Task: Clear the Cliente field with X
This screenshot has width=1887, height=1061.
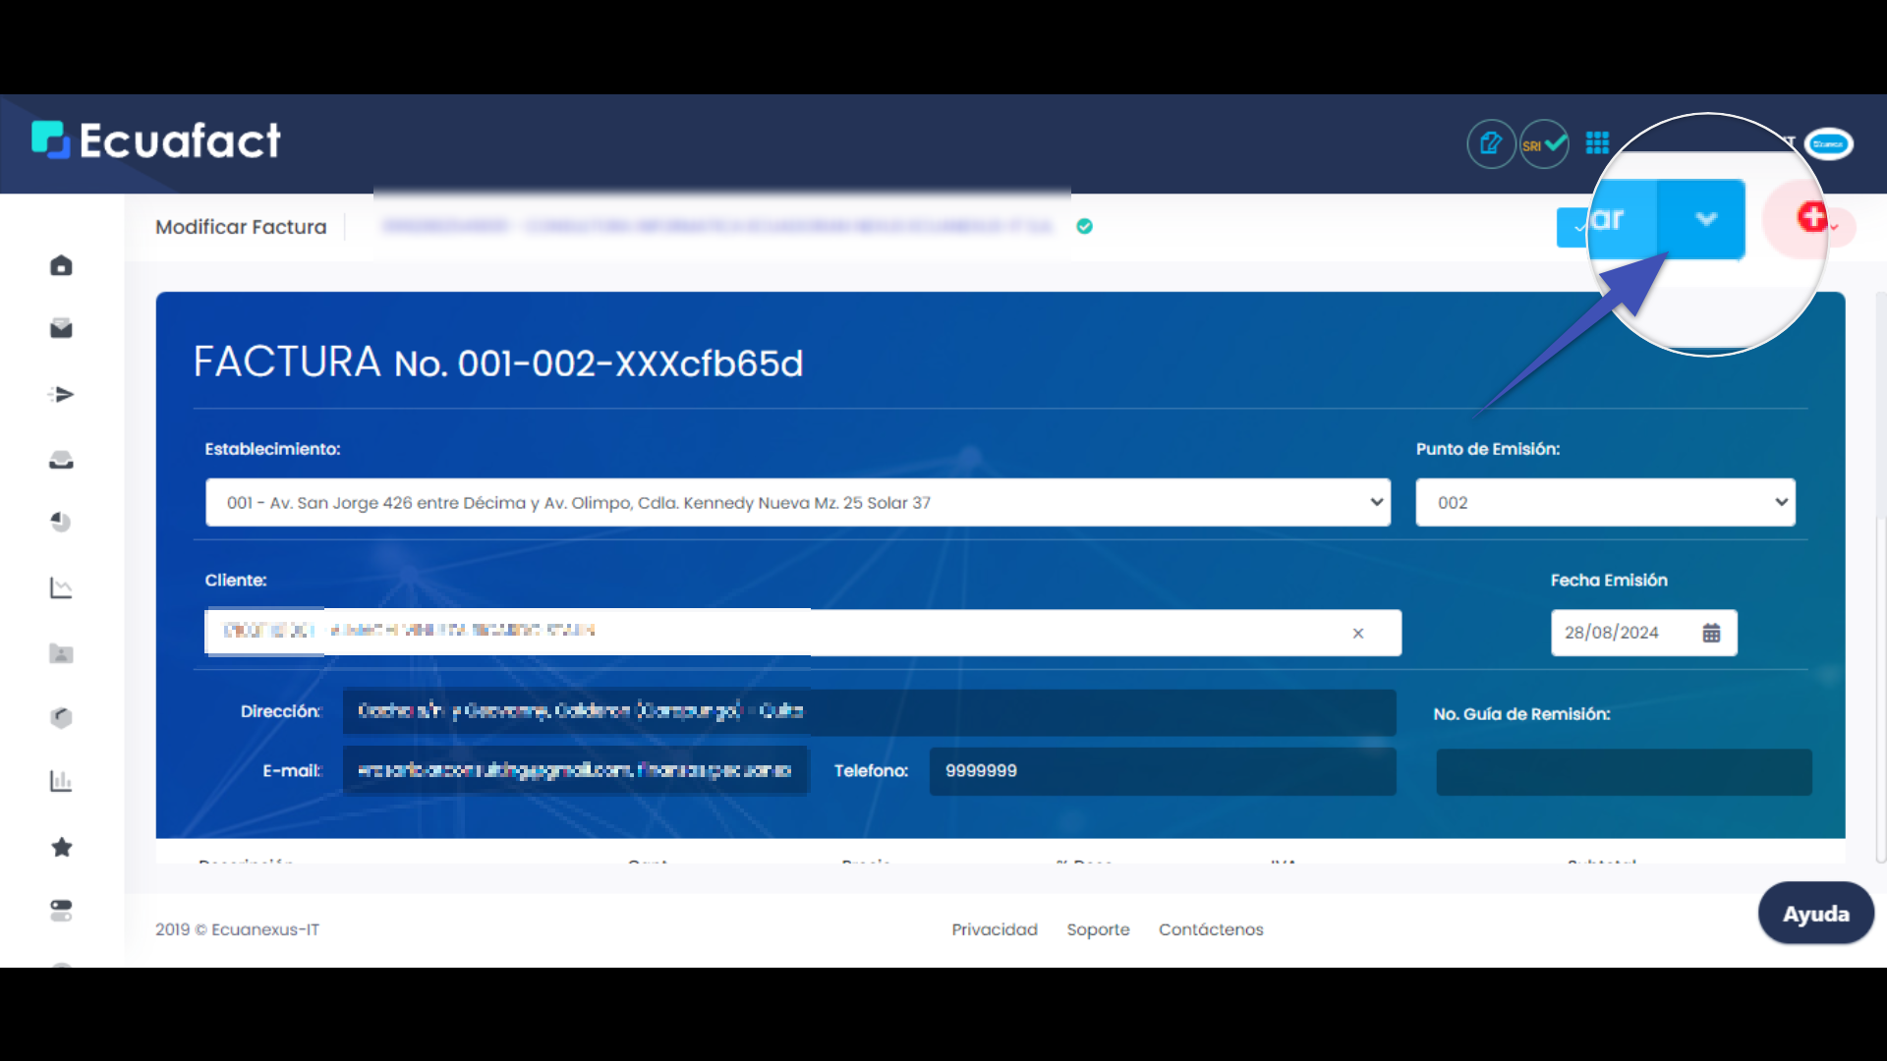Action: (x=1357, y=634)
